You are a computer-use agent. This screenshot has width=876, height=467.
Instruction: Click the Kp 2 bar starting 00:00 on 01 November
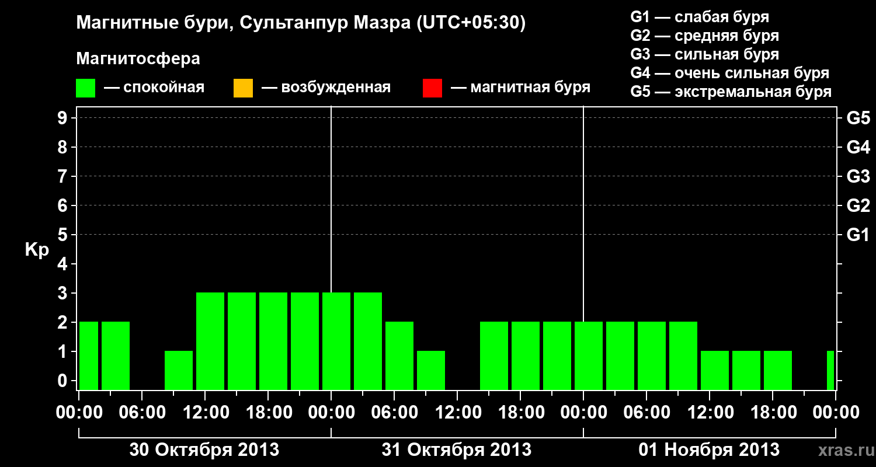(589, 356)
